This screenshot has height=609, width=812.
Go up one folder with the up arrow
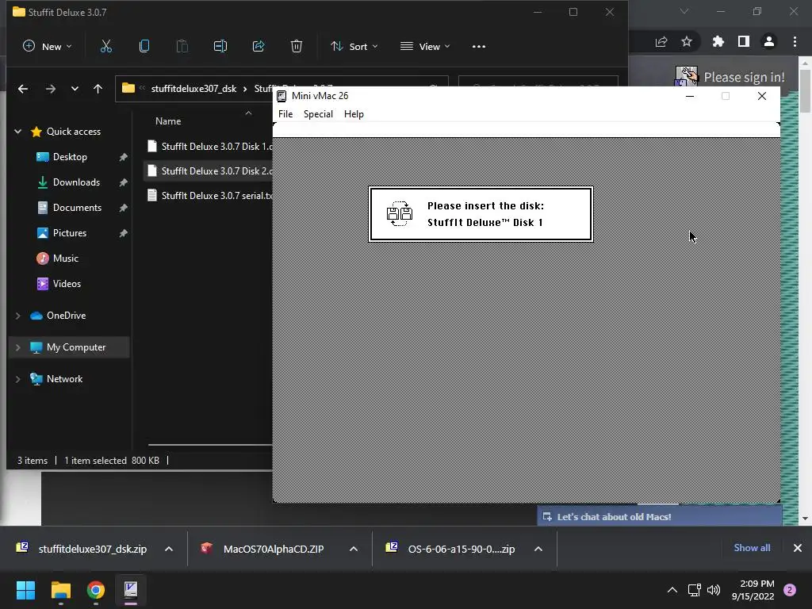(x=98, y=89)
